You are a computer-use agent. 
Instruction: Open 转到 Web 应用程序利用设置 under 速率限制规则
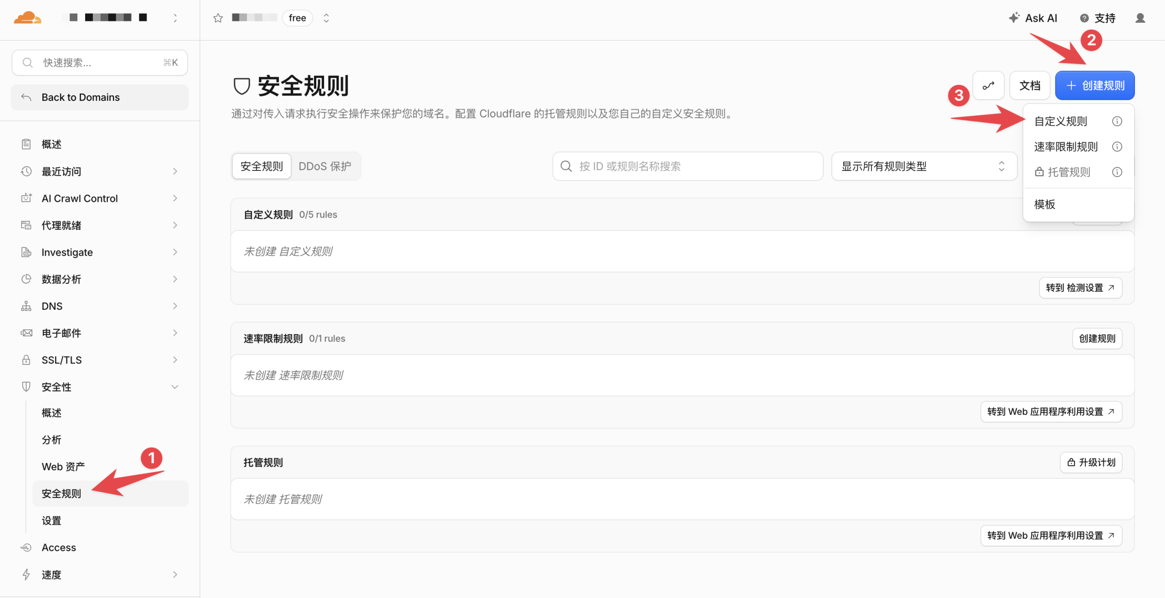[x=1051, y=412]
